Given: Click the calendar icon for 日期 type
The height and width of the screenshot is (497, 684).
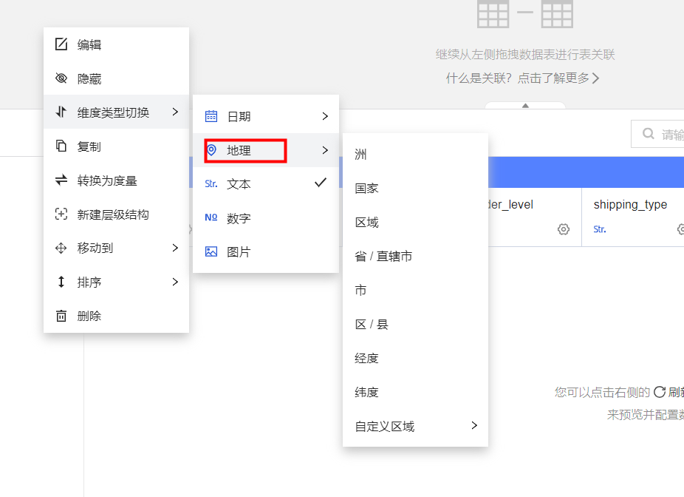Looking at the screenshot, I should (x=211, y=116).
